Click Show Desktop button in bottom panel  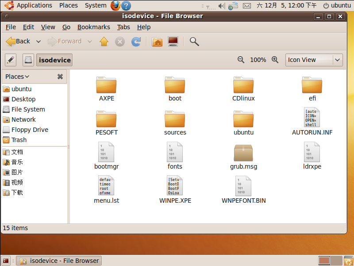[6, 261]
